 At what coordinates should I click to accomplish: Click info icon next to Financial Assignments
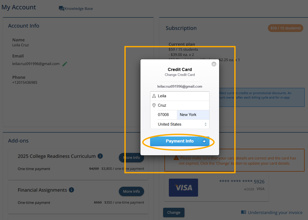[71, 190]
